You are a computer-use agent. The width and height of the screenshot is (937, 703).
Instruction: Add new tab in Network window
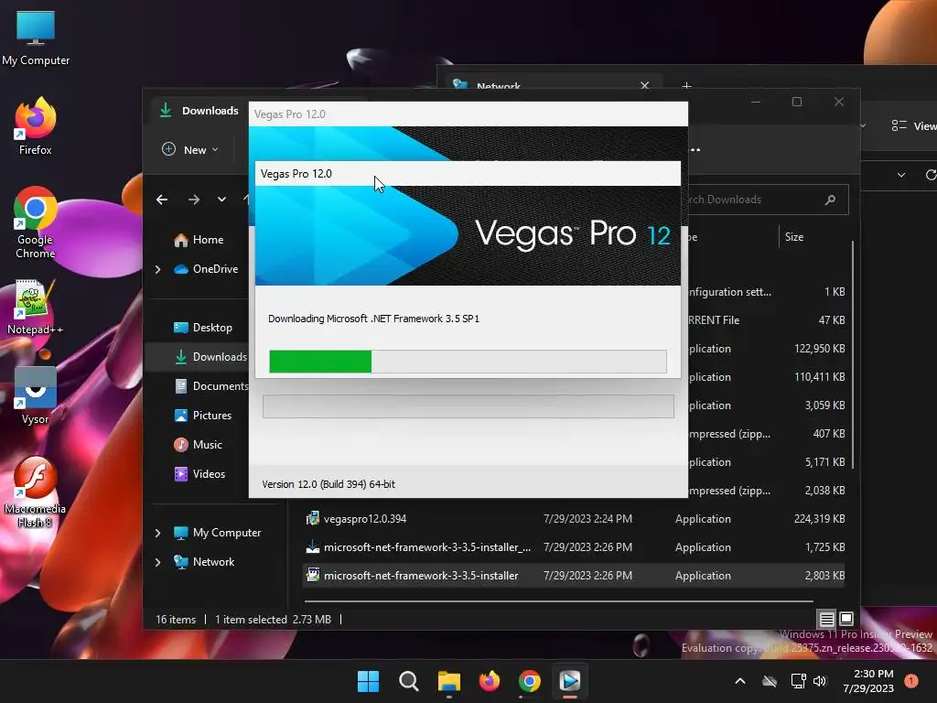click(686, 86)
